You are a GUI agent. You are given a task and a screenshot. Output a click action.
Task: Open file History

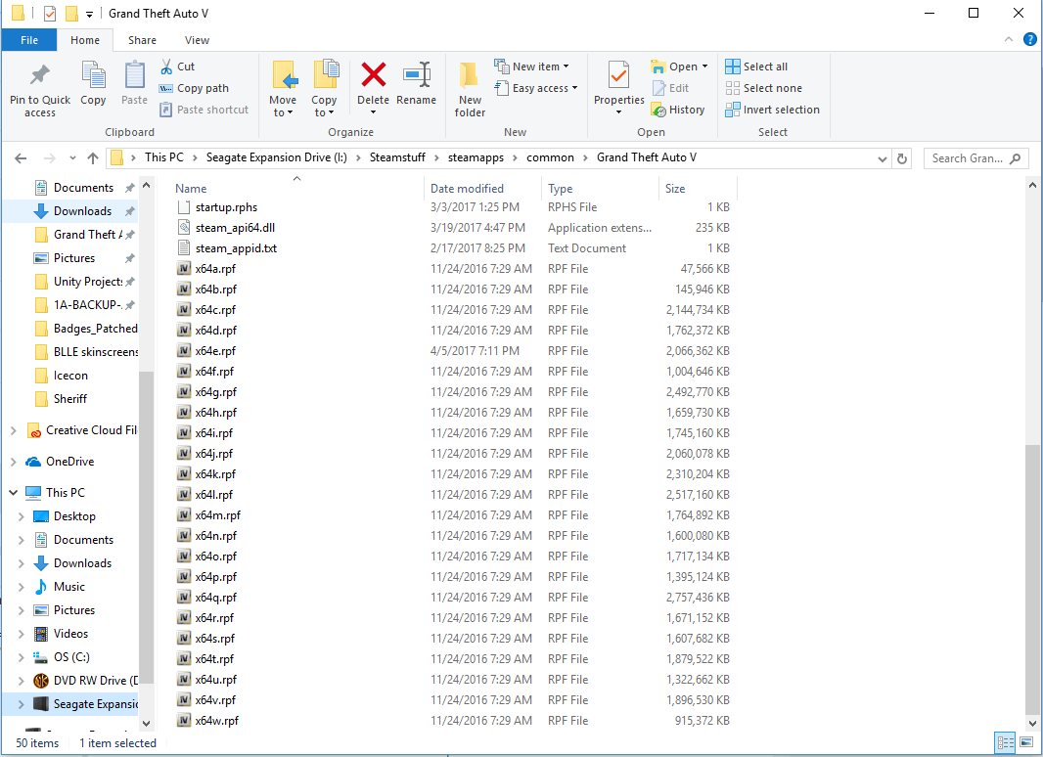pyautogui.click(x=678, y=110)
